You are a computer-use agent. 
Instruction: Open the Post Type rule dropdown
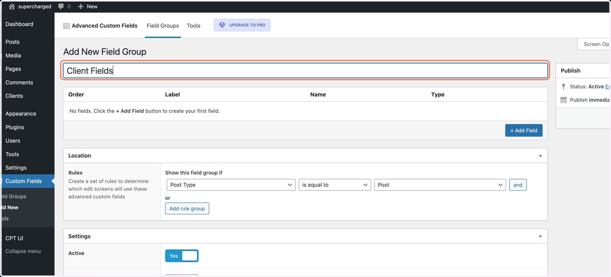(231, 185)
